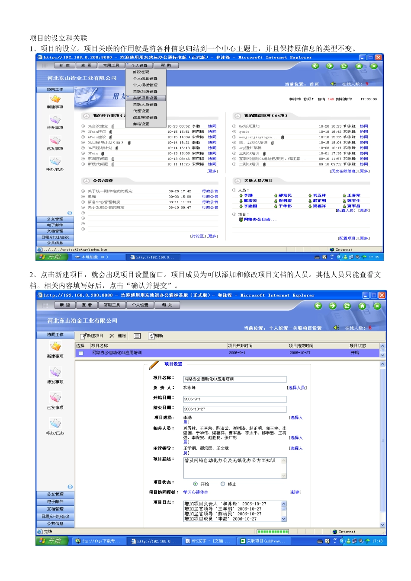Viewport: 411px width, 581px height.
Task: Choose 修改密码 from 个人设置 menu
Action: point(142,72)
